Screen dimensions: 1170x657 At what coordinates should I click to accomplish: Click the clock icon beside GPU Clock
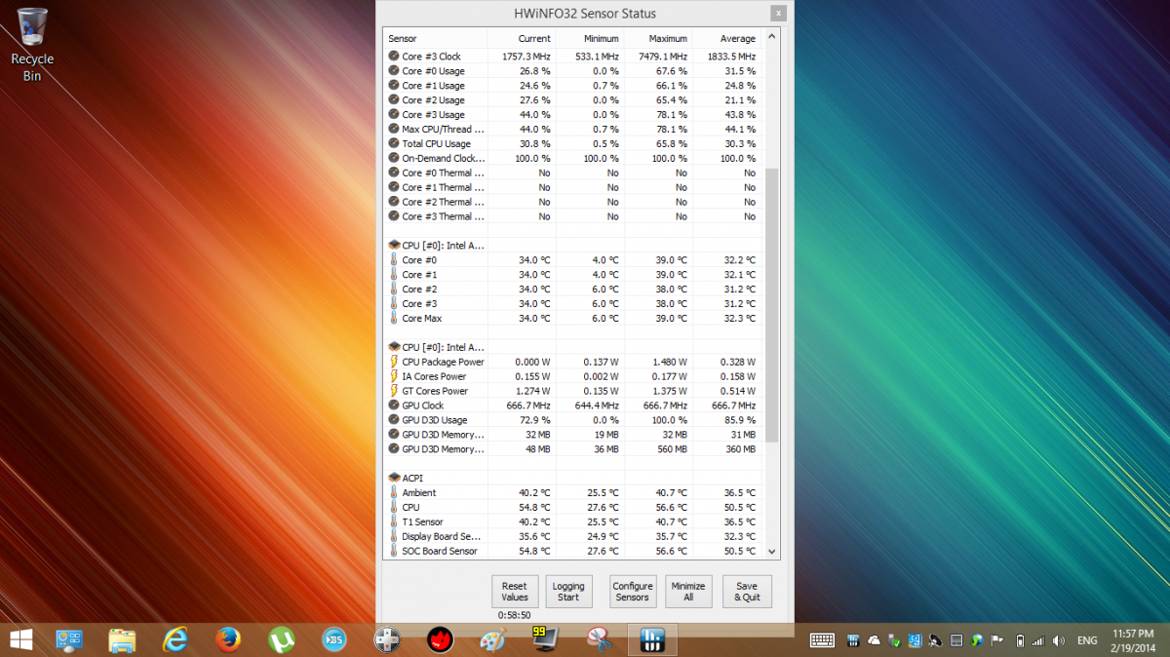[394, 406]
